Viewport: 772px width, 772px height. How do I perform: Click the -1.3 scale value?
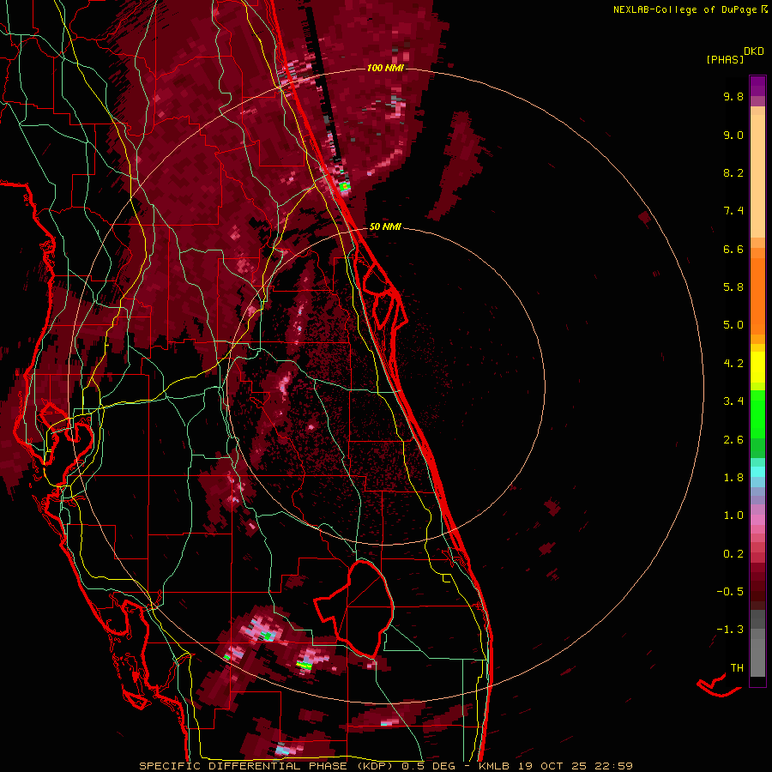click(x=730, y=630)
